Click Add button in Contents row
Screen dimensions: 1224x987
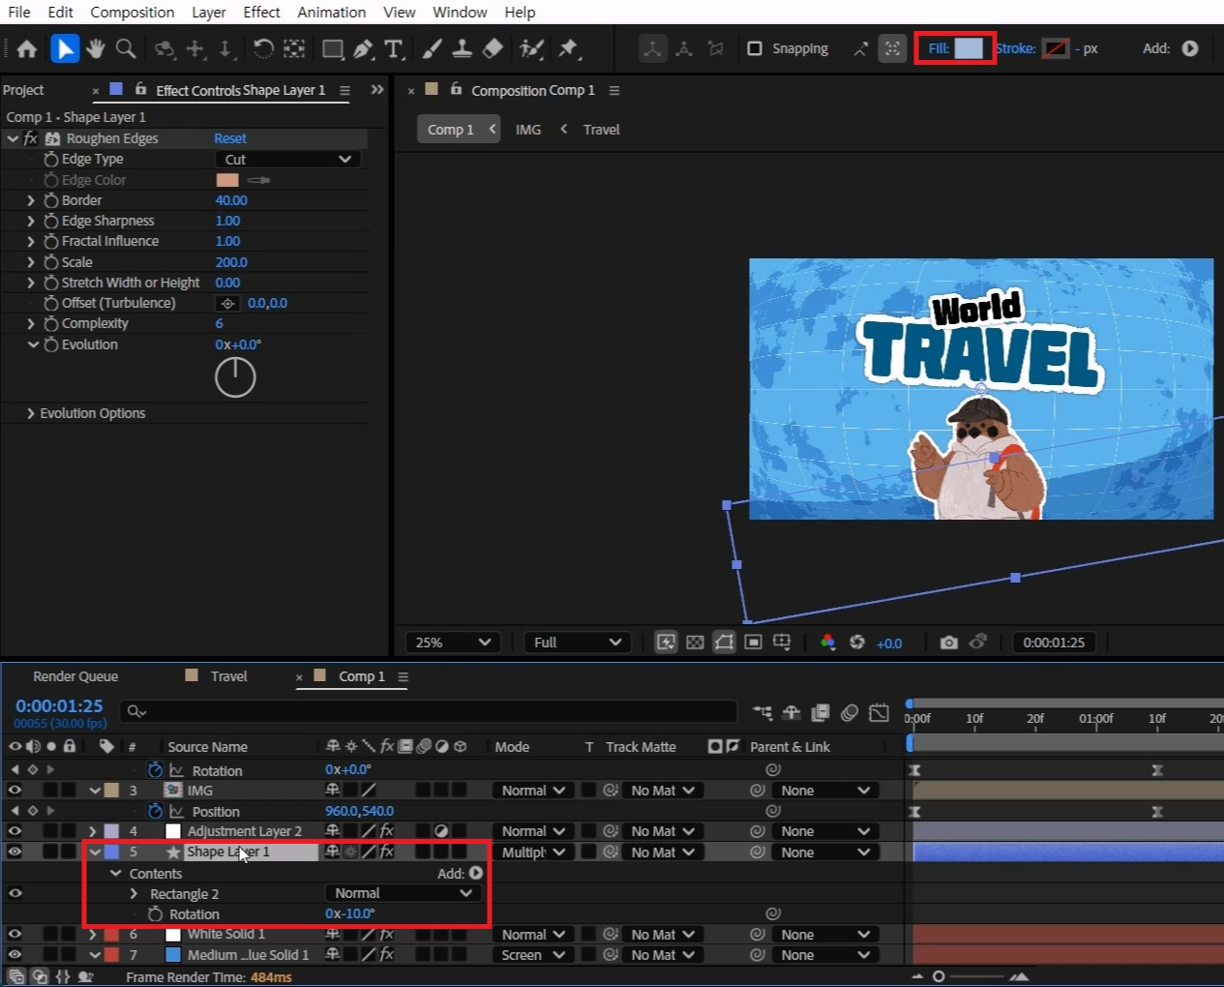475,873
